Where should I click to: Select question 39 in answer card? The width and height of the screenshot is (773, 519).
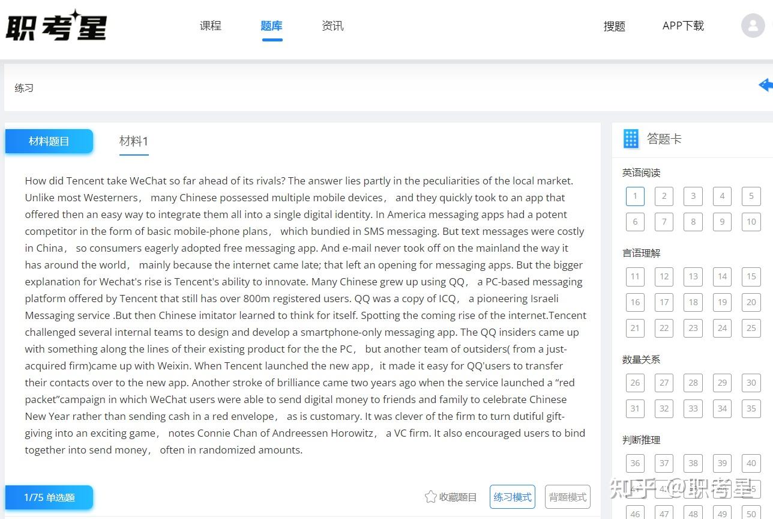point(723,463)
